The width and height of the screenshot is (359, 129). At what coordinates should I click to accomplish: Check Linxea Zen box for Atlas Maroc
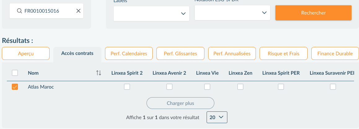click(x=240, y=87)
